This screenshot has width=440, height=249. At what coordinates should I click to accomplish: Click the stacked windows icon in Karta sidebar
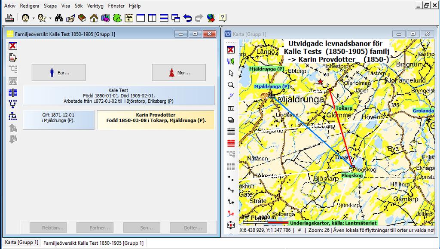click(x=231, y=120)
